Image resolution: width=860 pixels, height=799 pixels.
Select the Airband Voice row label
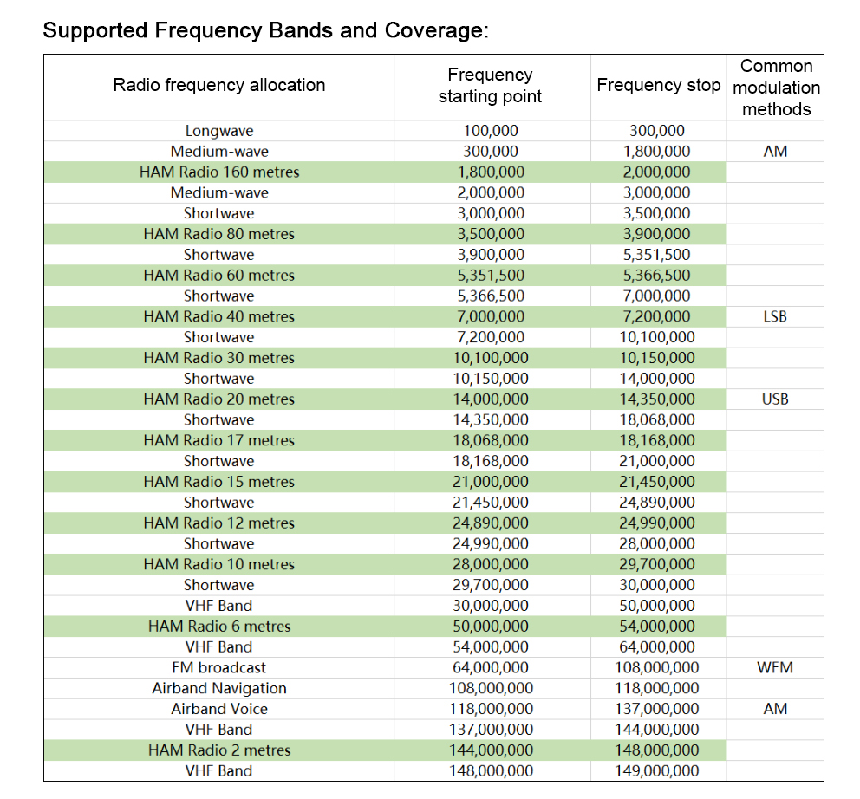pos(219,709)
